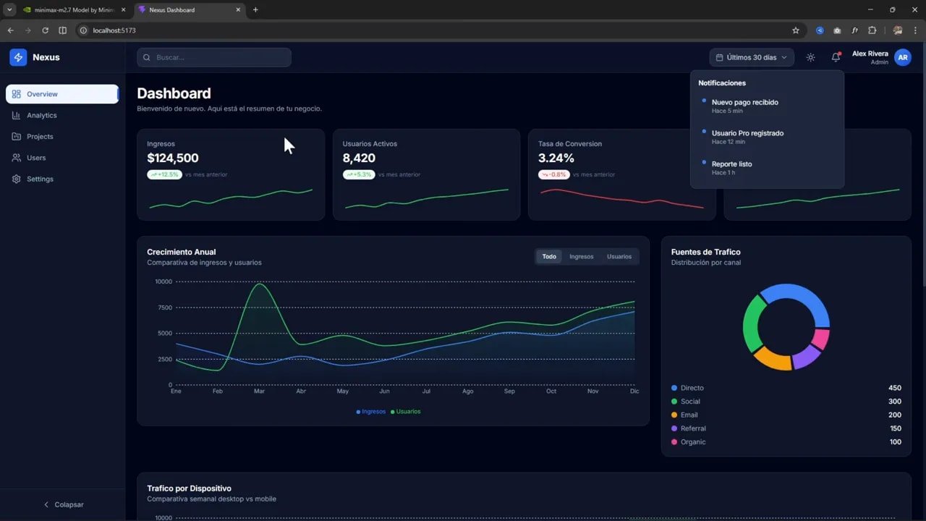Open the Últimos 30 días dropdown
The width and height of the screenshot is (926, 521).
pos(752,57)
